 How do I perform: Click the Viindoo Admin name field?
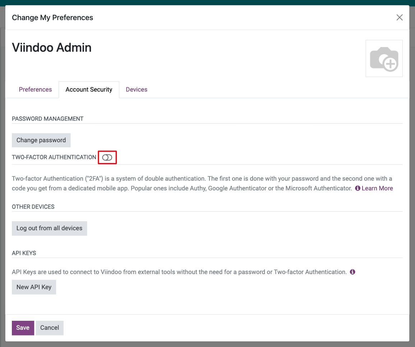tap(52, 48)
